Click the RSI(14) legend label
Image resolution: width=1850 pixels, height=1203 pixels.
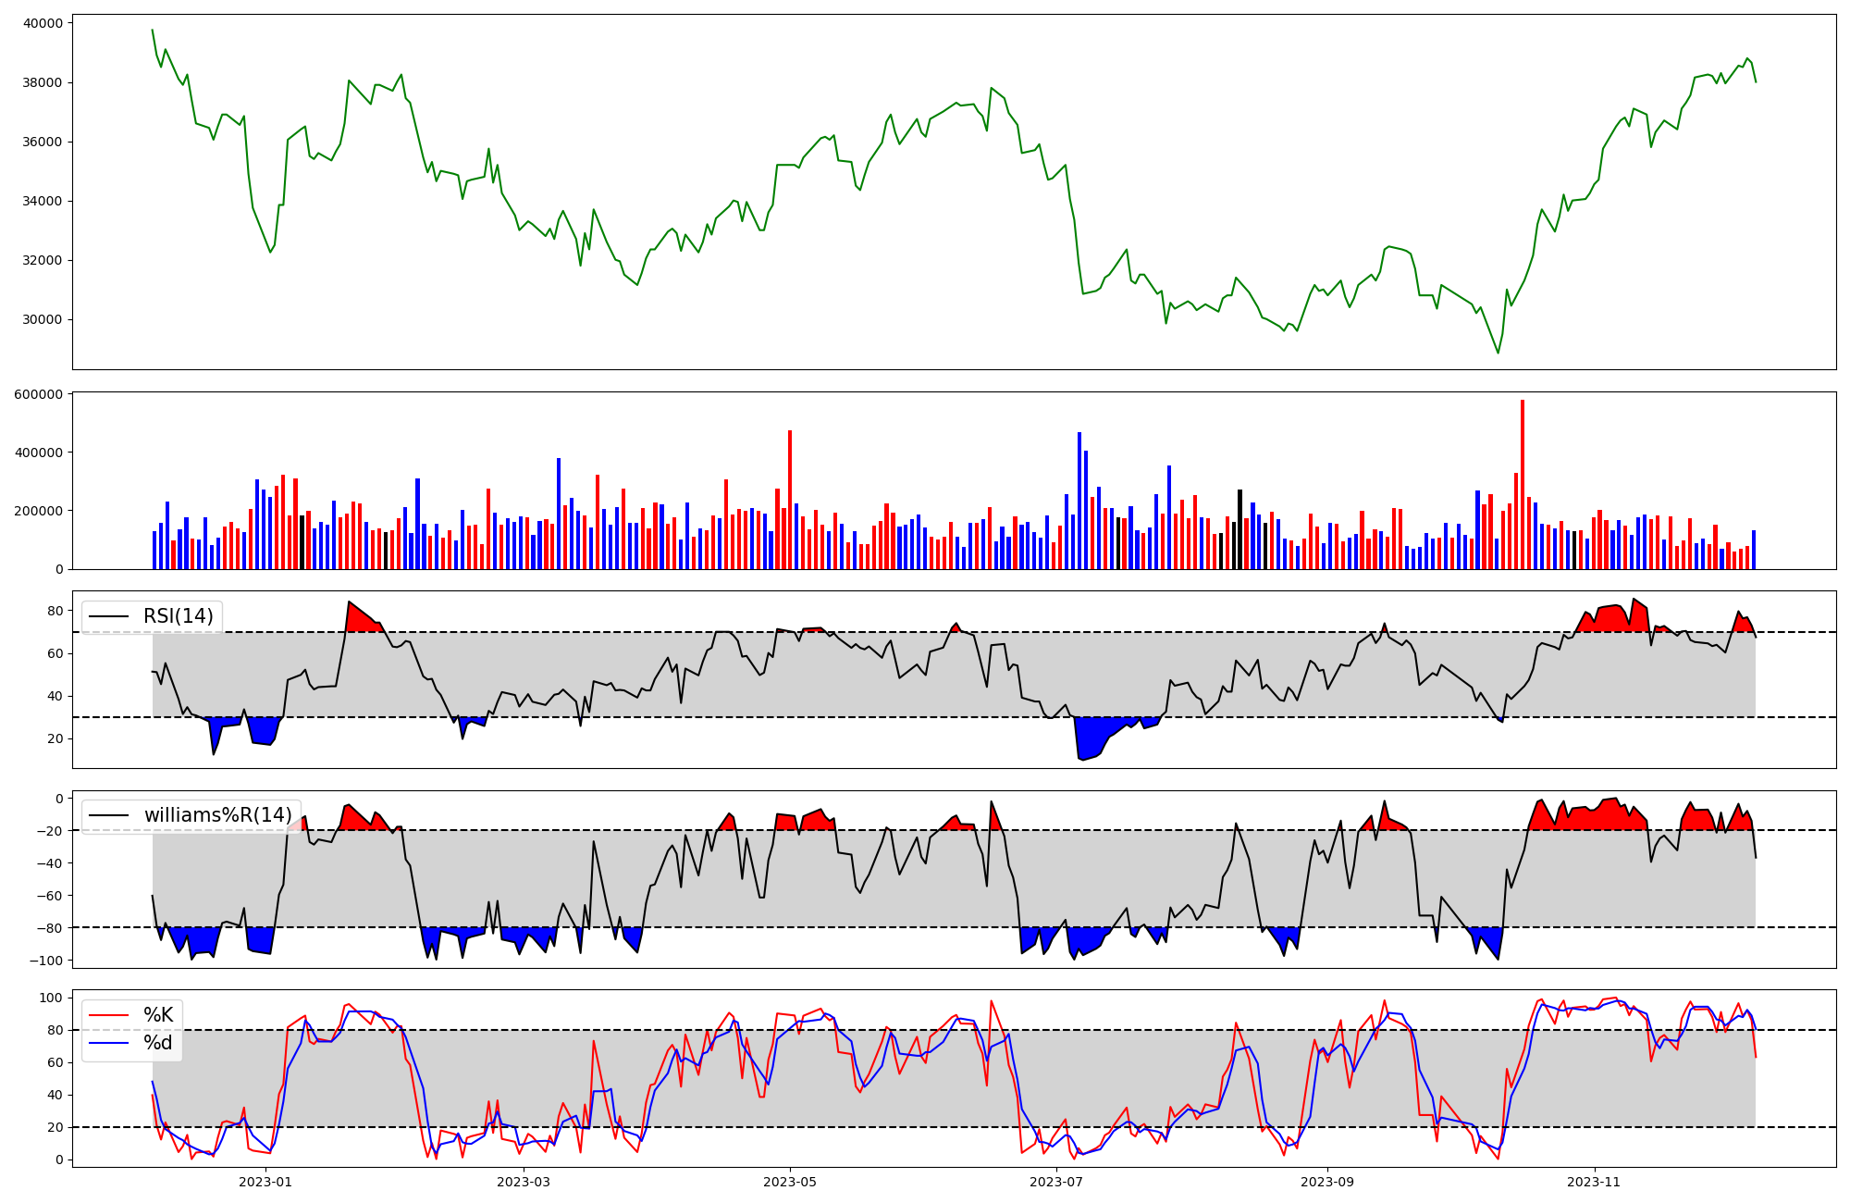(x=178, y=616)
